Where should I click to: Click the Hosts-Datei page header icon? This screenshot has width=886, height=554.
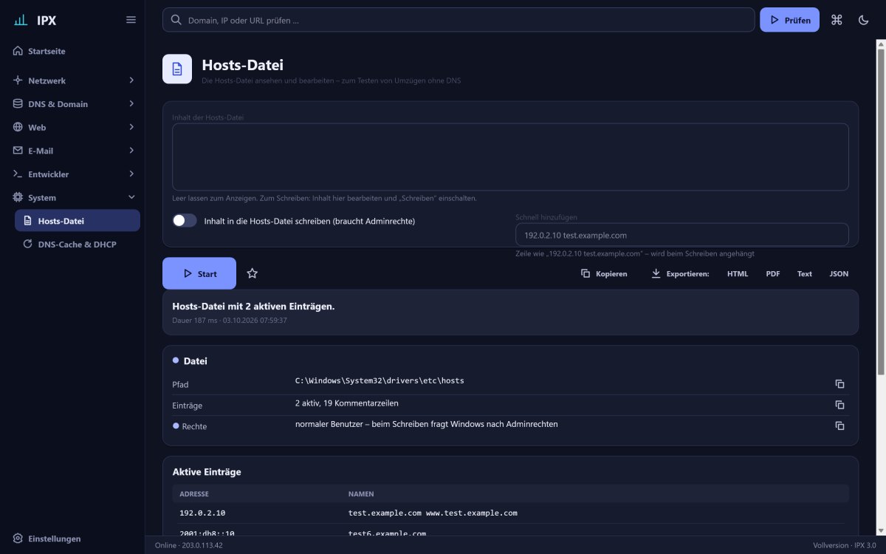click(x=177, y=69)
